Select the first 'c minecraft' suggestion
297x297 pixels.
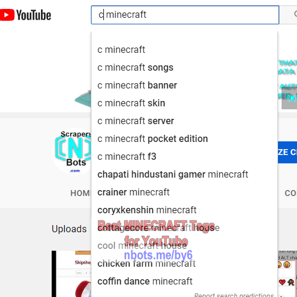coord(184,50)
